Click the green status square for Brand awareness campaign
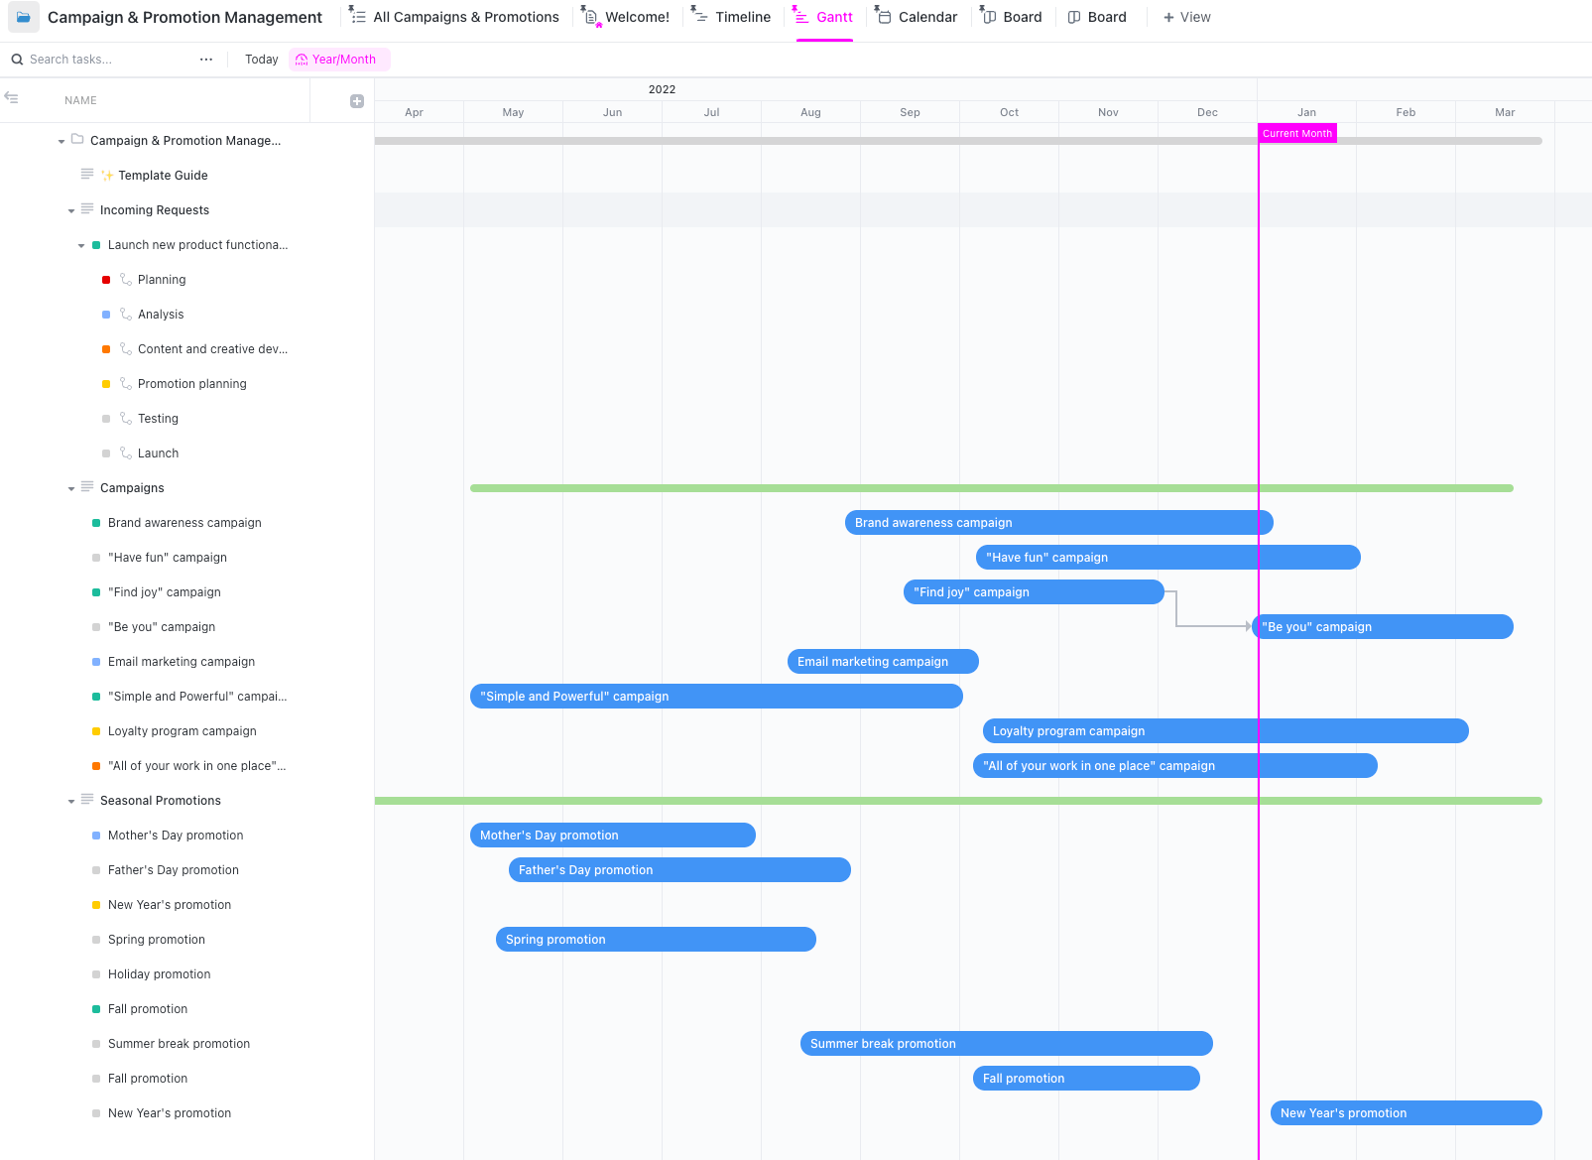This screenshot has width=1592, height=1160. pyautogui.click(x=96, y=523)
